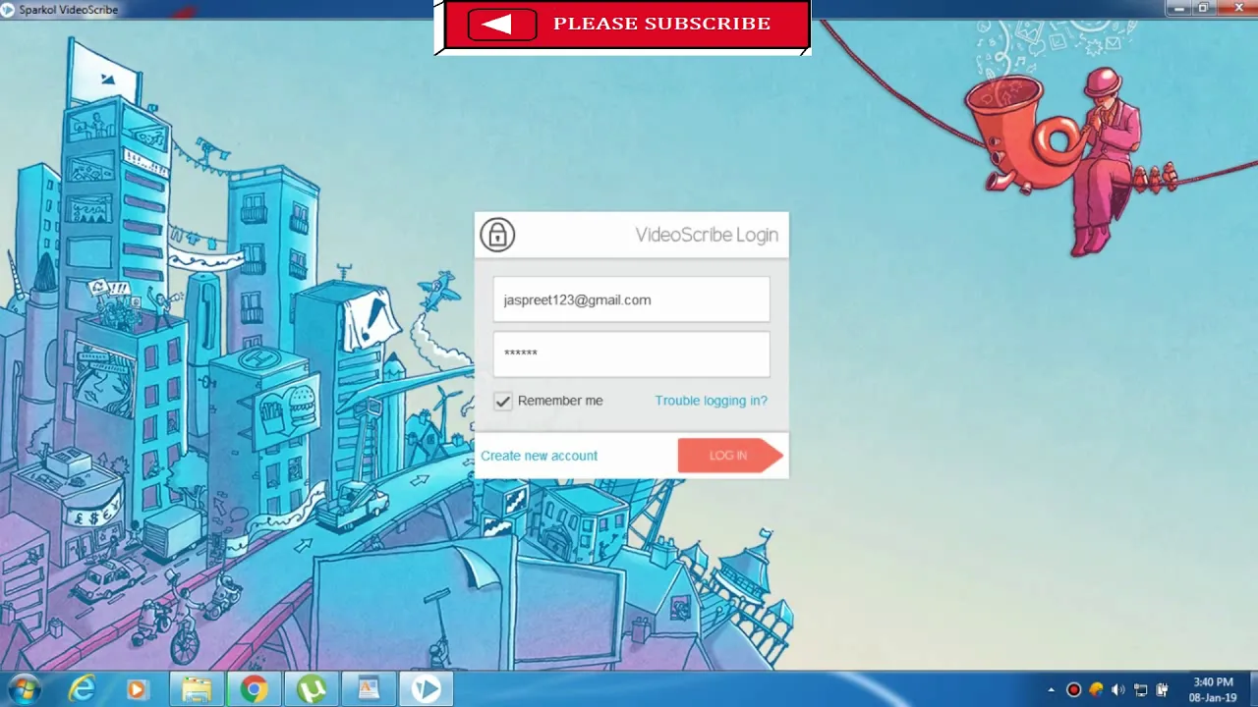Minimize the Sparkol VideoScribe window
The width and height of the screenshot is (1258, 707).
point(1180,9)
